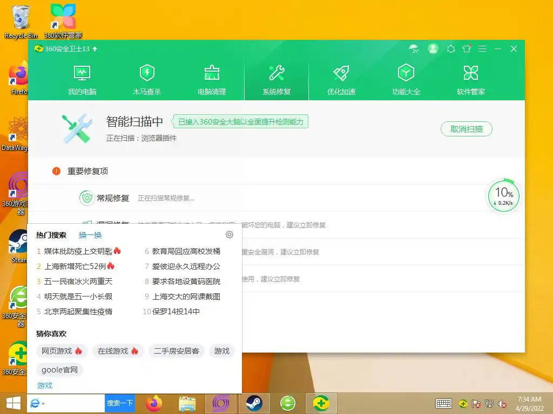Open 360游戏 purple swirl taskbar icon

pos(221,403)
